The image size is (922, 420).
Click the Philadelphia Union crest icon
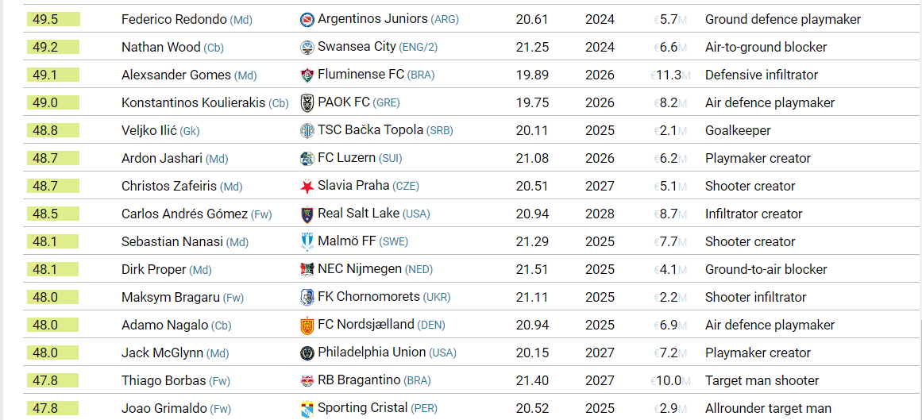307,353
